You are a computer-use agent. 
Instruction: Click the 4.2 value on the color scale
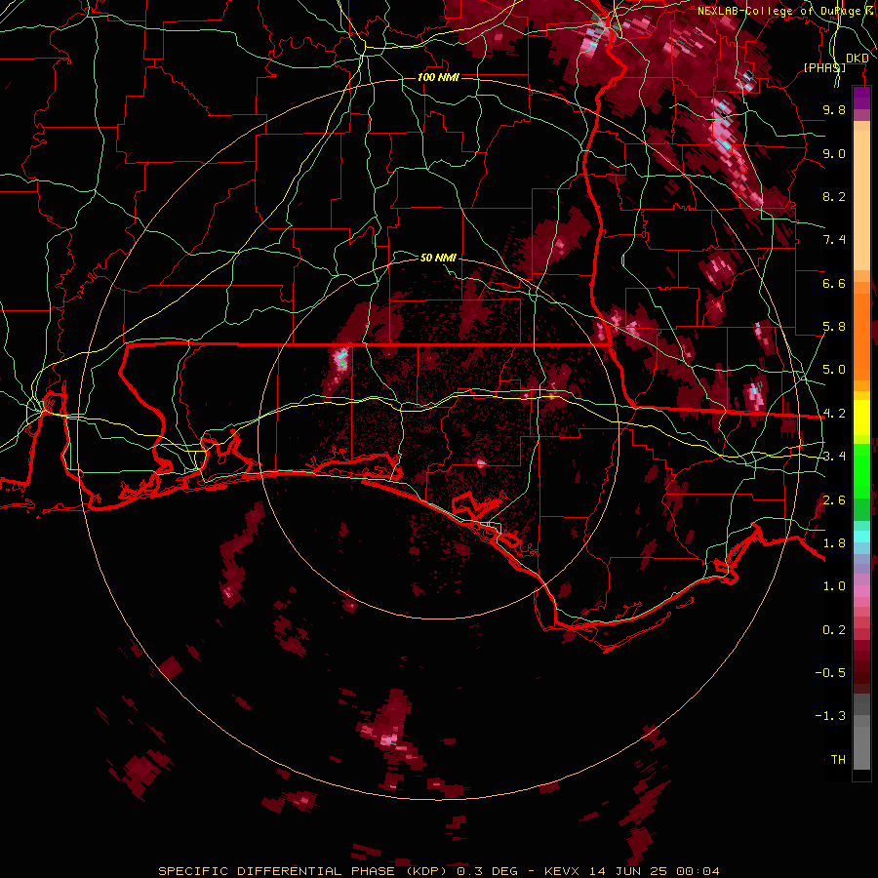834,414
